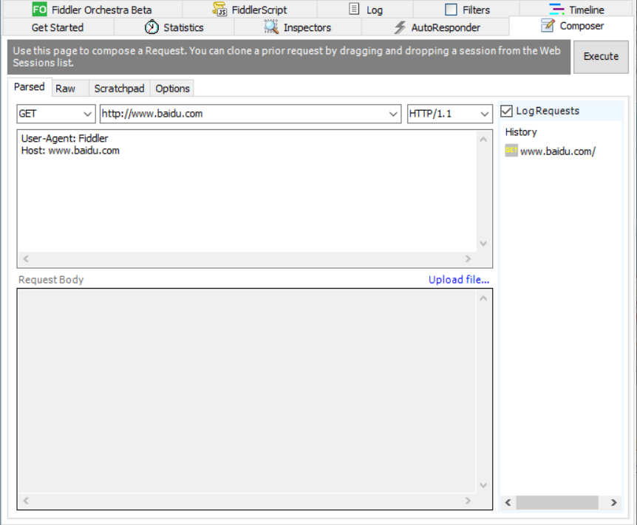Click inside the Request Body text area
Screen dimensions: 637x525
(247, 392)
